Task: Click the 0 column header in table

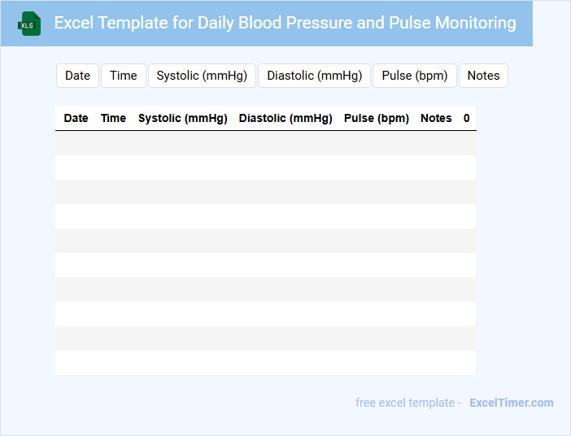Action: 467,118
